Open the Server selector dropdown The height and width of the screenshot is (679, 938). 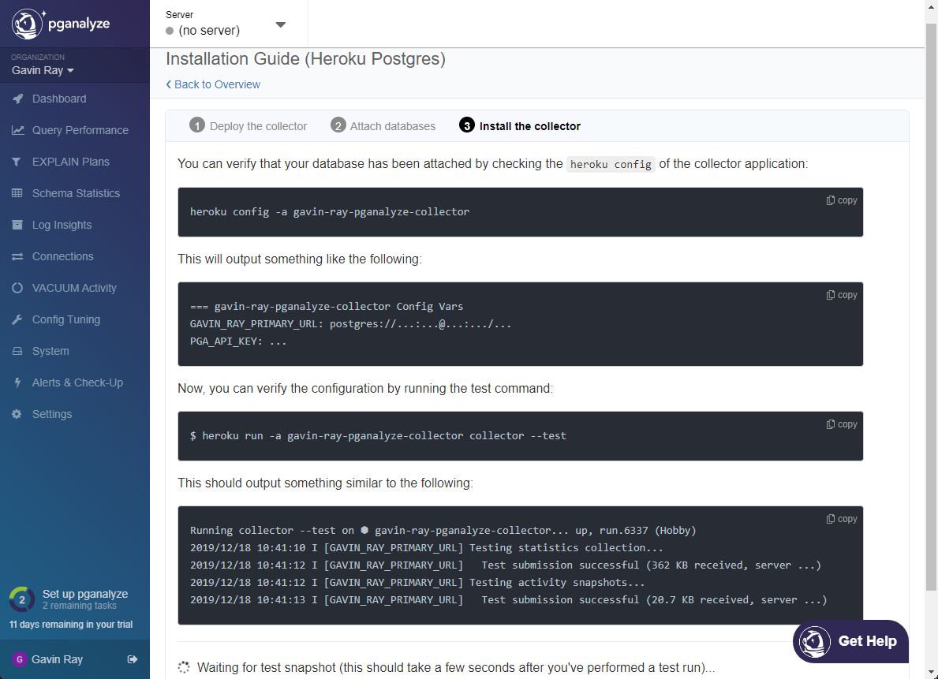(x=228, y=24)
